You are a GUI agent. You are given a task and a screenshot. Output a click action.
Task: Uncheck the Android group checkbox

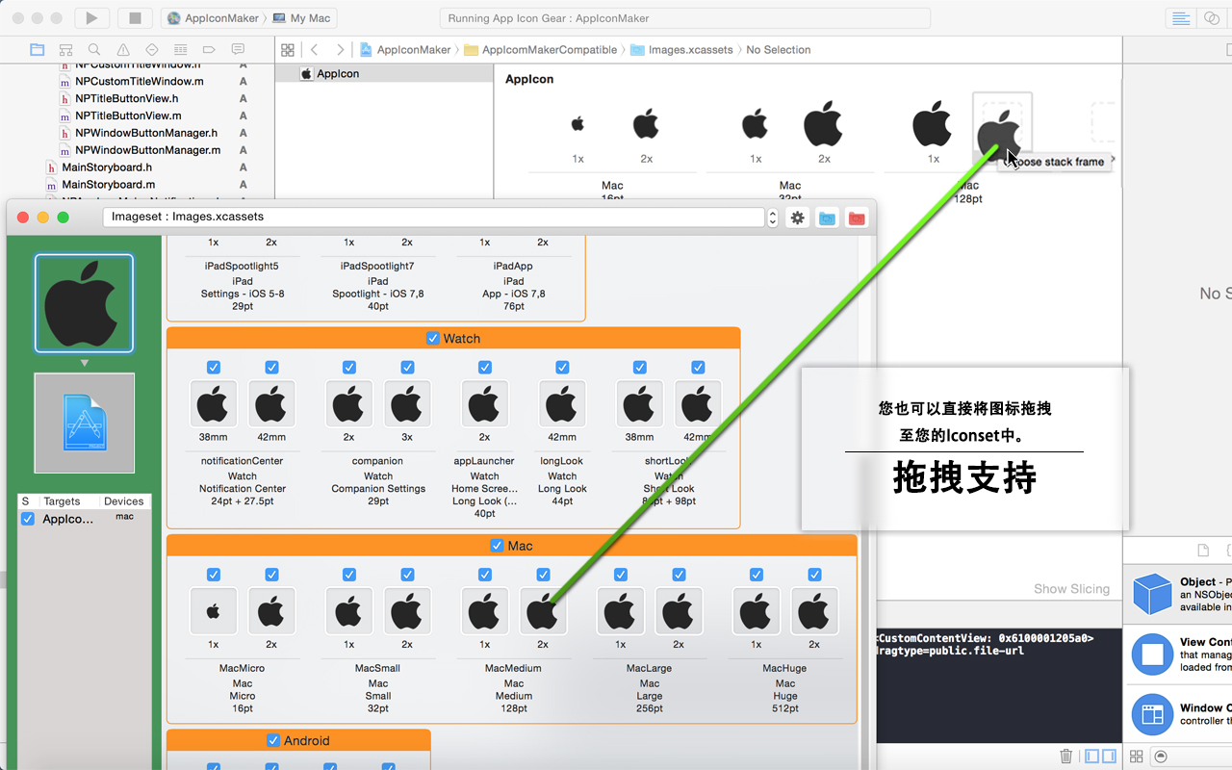pyautogui.click(x=273, y=740)
